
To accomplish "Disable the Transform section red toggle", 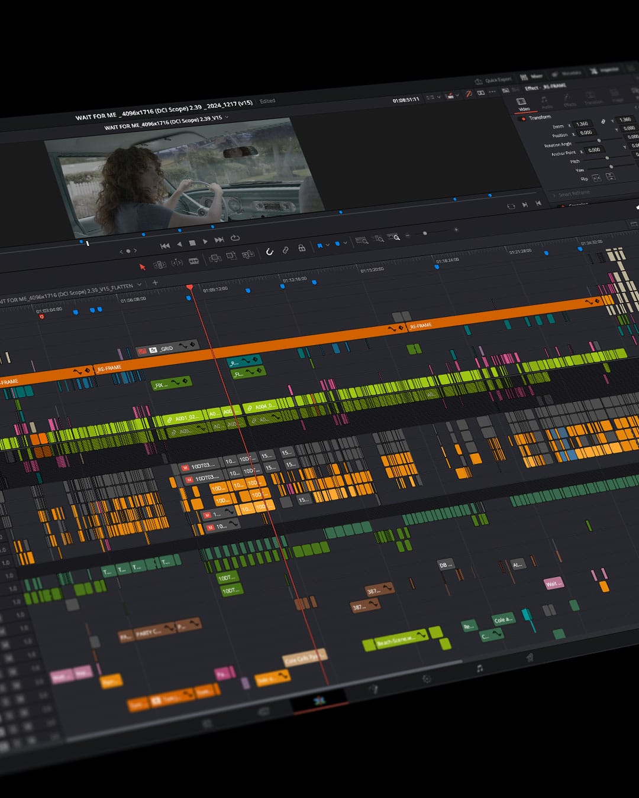I will coord(522,119).
